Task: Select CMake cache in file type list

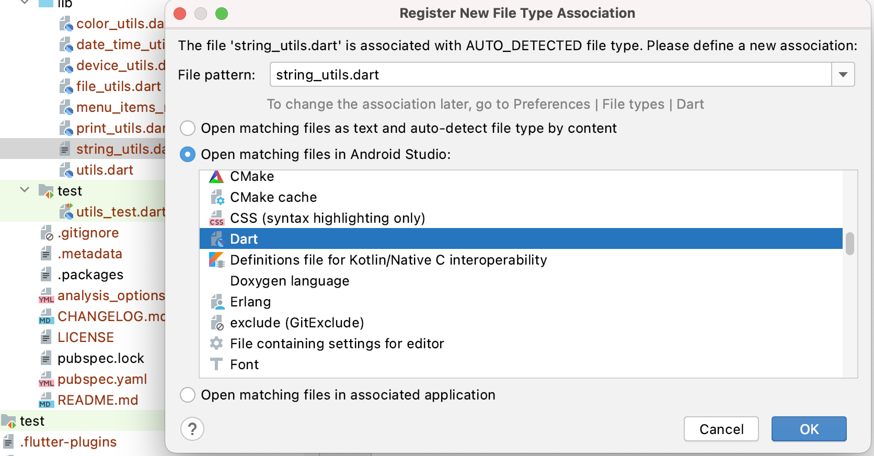Action: click(x=273, y=197)
